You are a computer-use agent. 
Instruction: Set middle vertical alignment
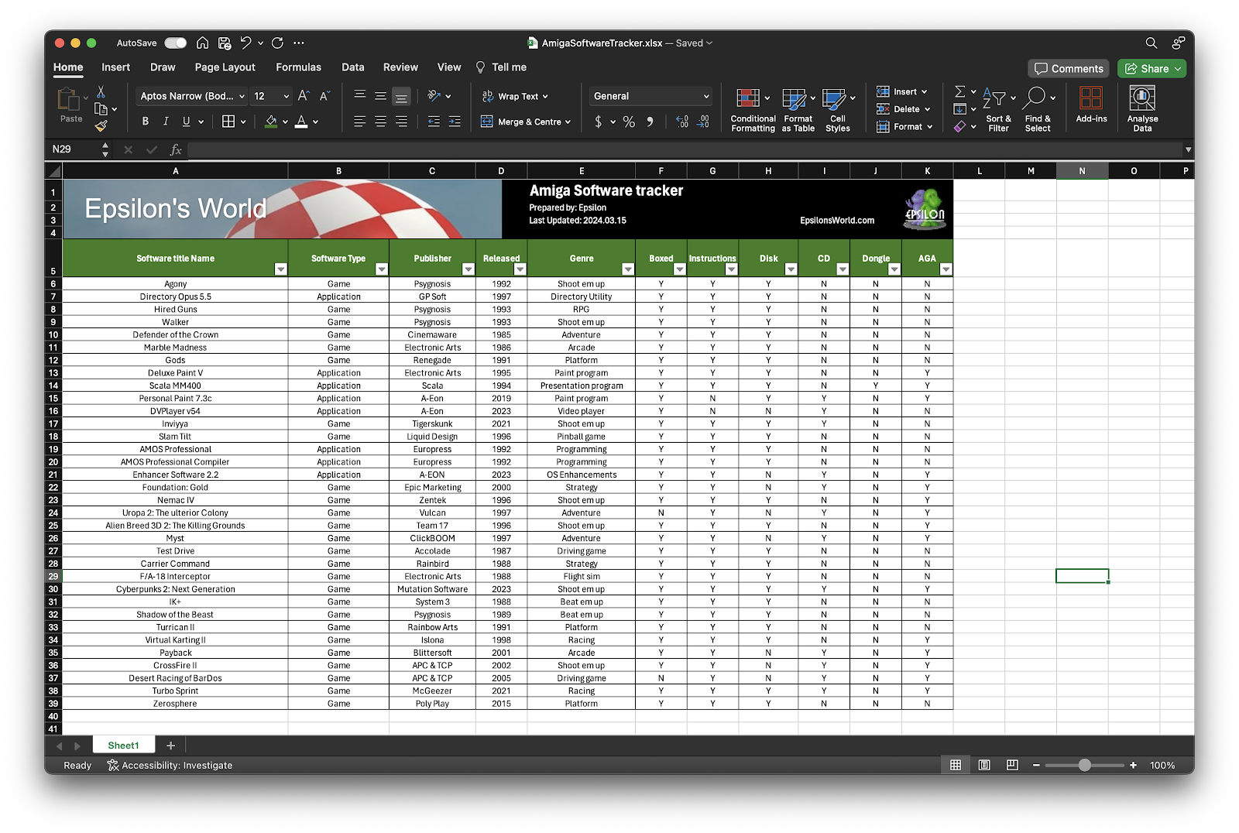[380, 96]
